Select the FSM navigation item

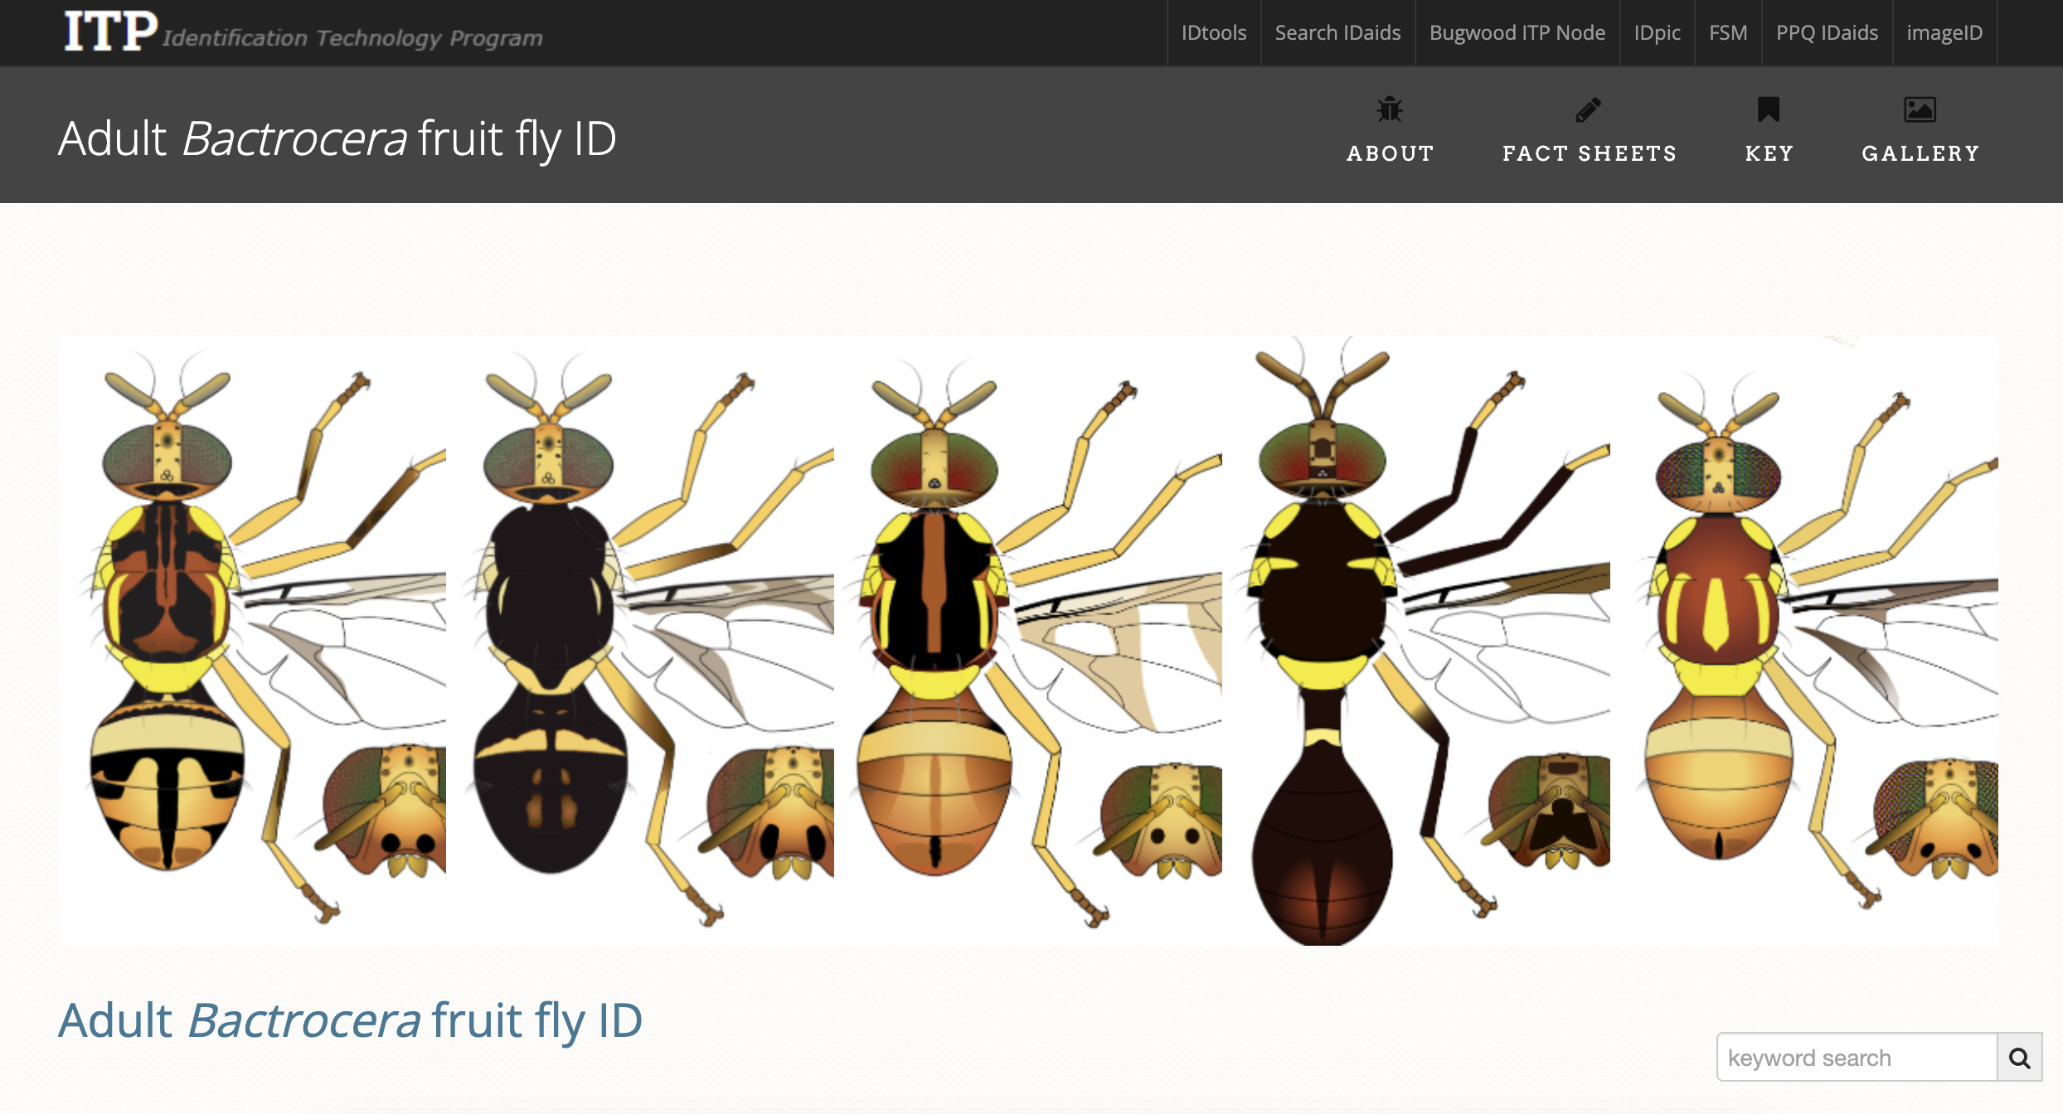tap(1728, 32)
